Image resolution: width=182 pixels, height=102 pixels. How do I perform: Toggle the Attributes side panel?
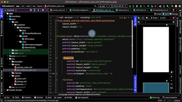177,22
